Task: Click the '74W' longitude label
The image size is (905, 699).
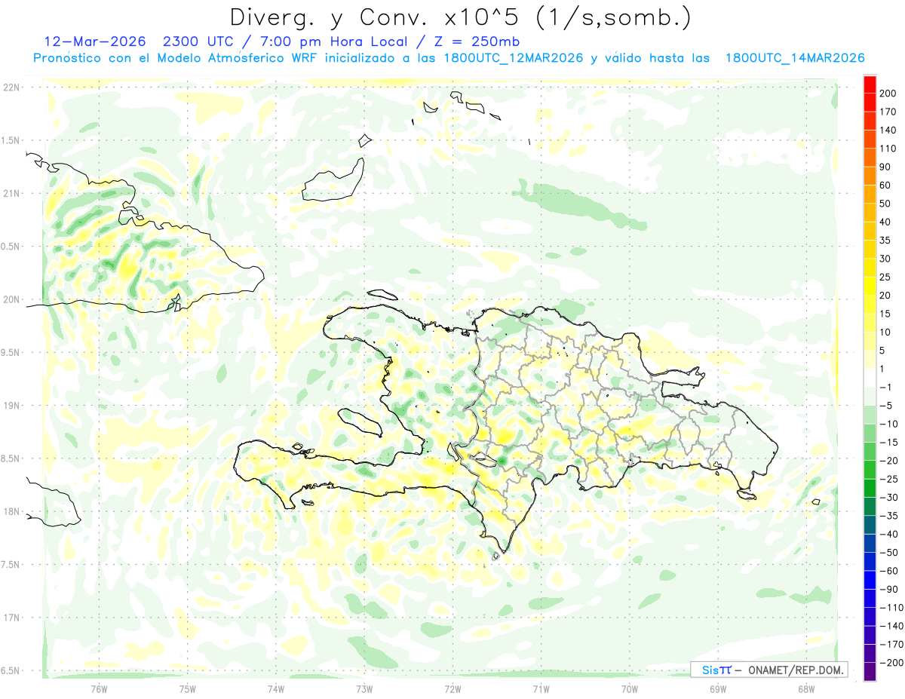Action: point(276,688)
